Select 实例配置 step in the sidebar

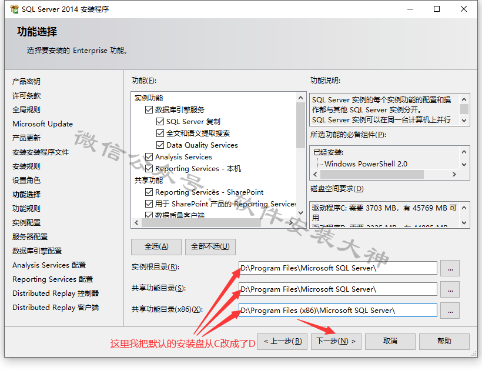[26, 223]
